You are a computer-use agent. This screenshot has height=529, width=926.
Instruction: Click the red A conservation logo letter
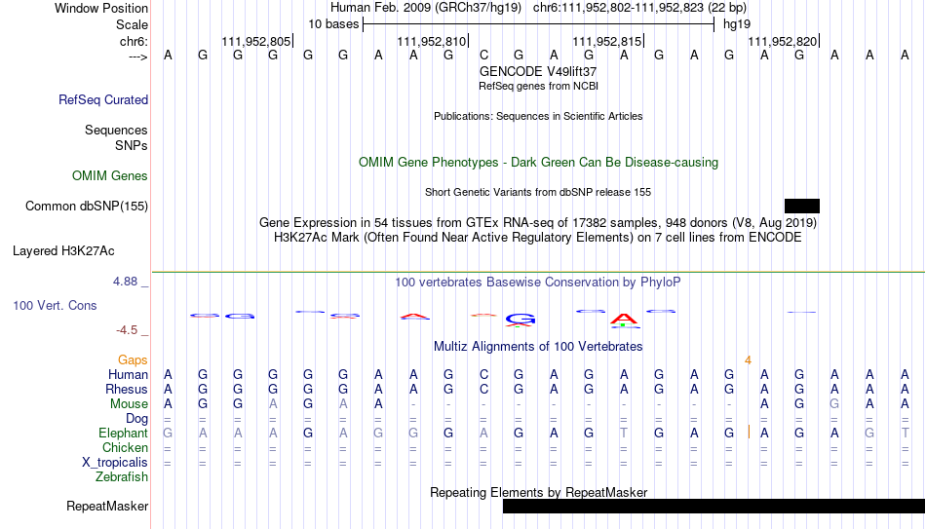pos(624,320)
